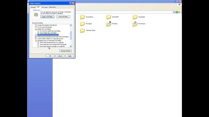Switch to the General tab
The height and width of the screenshot is (117, 209).
click(x=33, y=7)
